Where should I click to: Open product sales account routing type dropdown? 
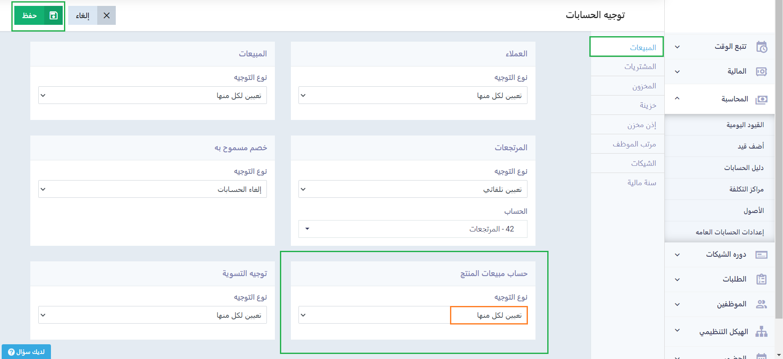pyautogui.click(x=413, y=315)
